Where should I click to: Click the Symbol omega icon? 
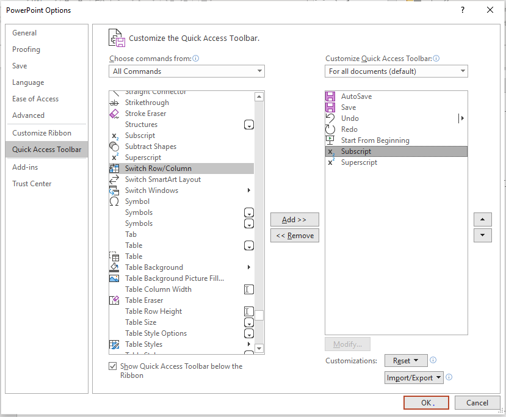(x=114, y=201)
